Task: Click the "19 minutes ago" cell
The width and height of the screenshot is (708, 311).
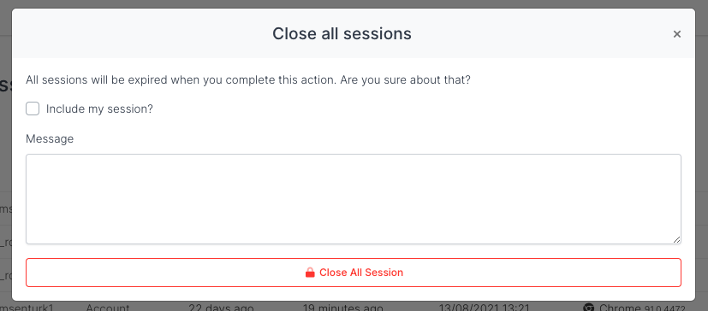Action: click(x=342, y=308)
